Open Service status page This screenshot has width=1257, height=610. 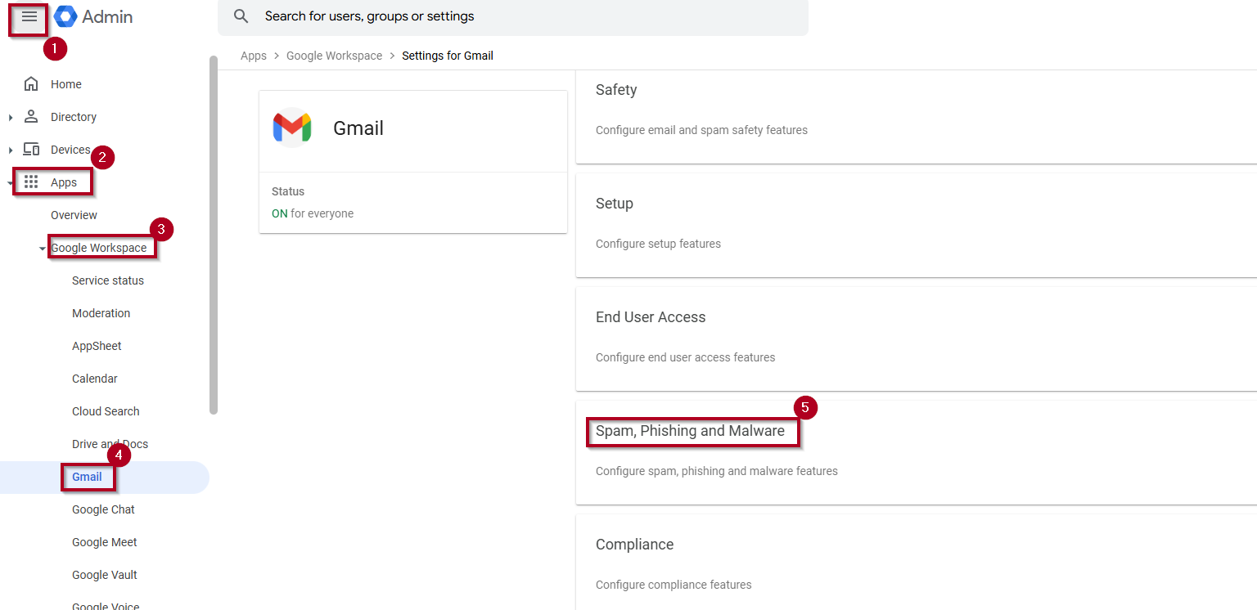pyautogui.click(x=108, y=280)
